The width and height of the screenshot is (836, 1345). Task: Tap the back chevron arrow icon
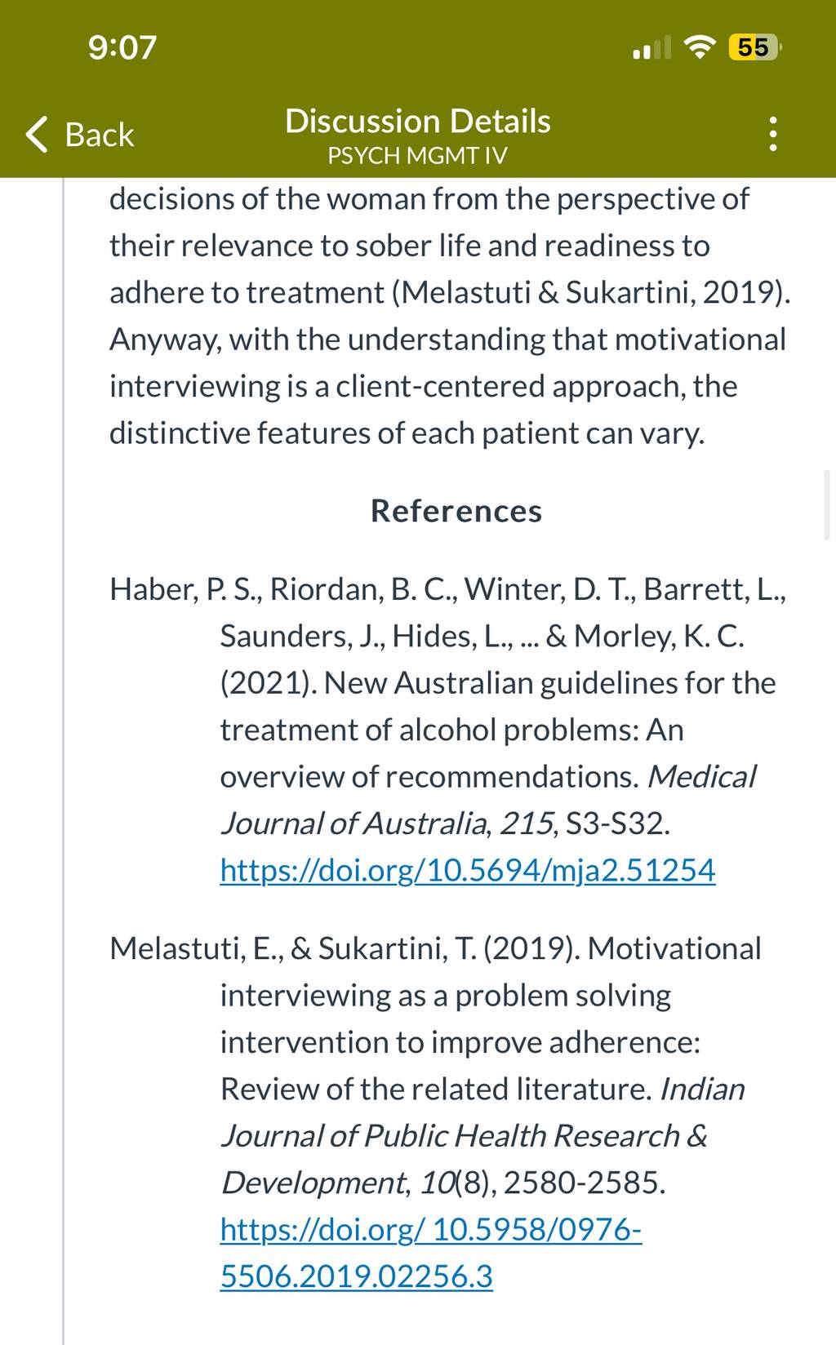38,135
